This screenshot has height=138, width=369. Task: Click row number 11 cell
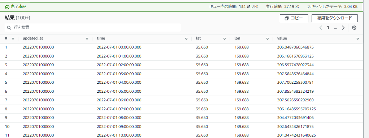coord(7,135)
